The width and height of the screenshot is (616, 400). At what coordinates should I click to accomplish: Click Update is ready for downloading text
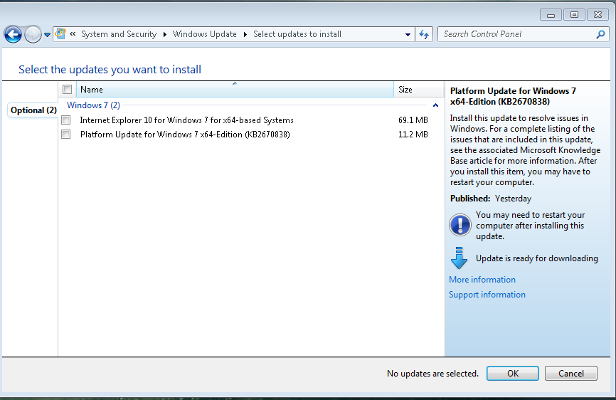click(x=536, y=258)
